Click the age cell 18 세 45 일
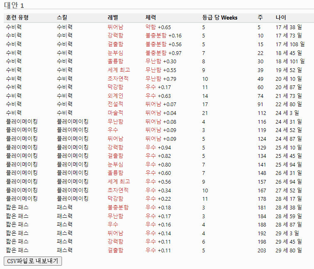 pyautogui.click(x=289, y=53)
